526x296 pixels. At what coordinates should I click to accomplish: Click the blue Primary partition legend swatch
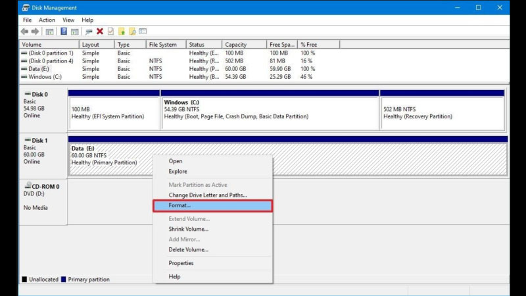62,280
